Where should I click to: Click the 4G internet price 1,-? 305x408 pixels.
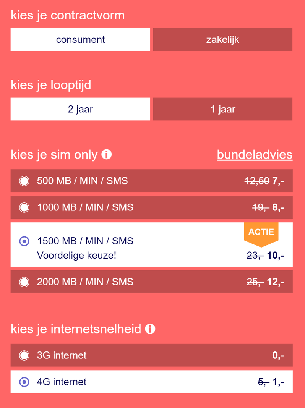tap(278, 382)
